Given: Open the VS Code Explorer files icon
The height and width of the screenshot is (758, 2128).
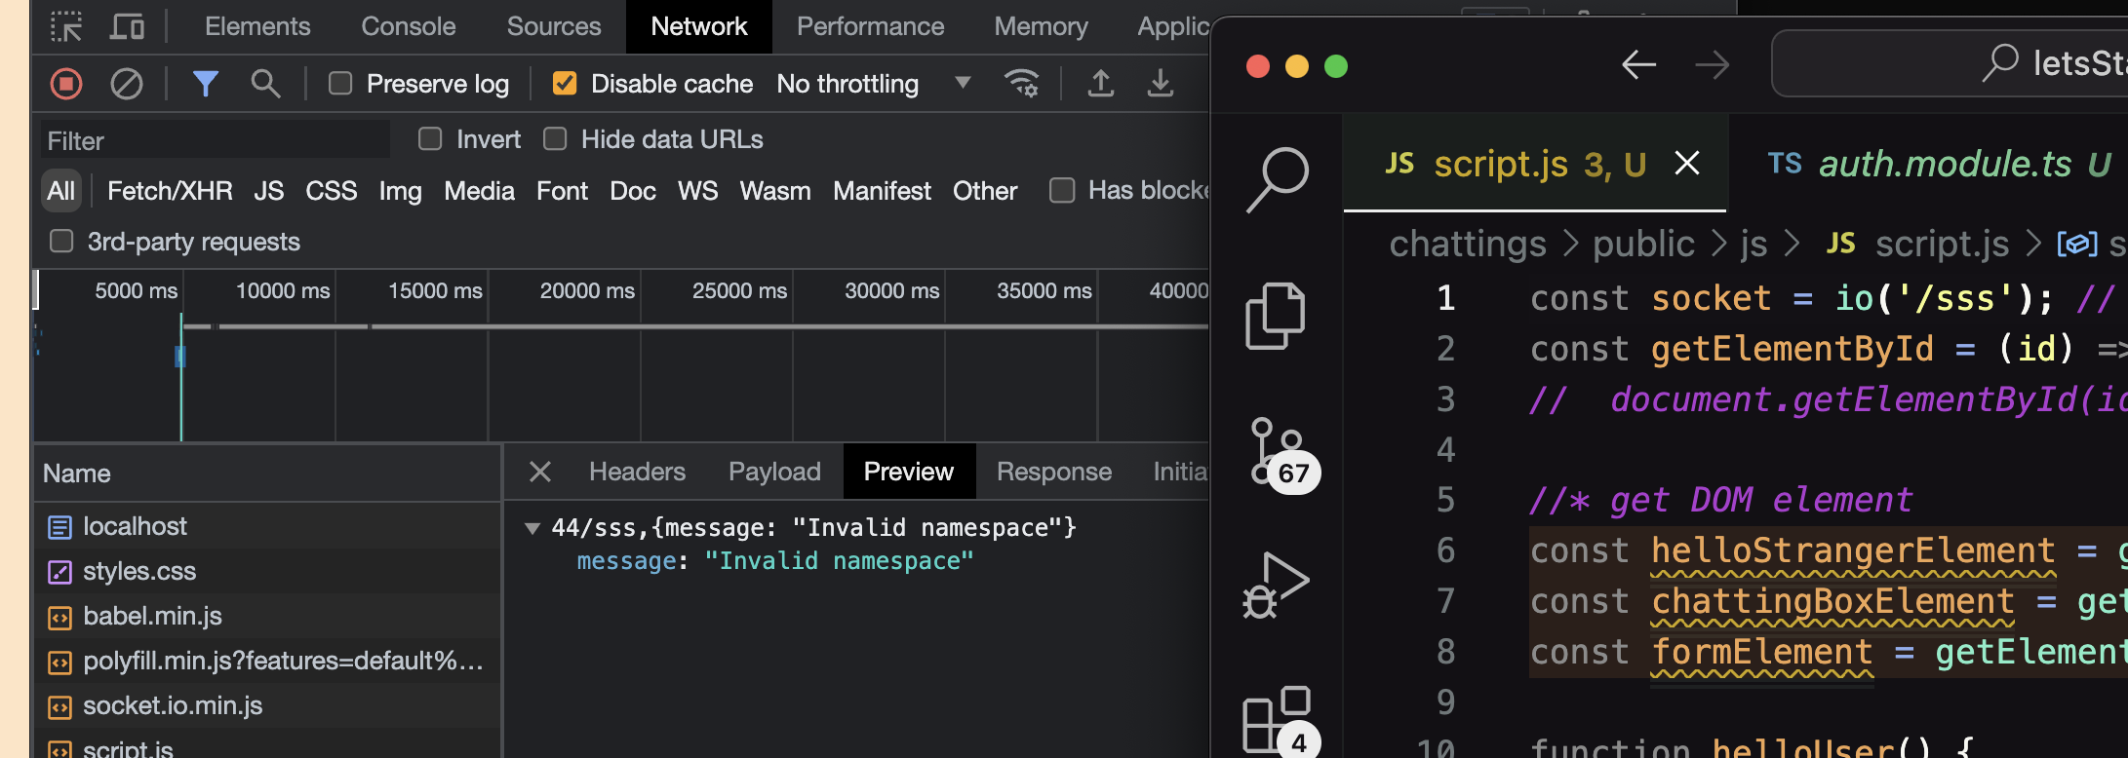Looking at the screenshot, I should [x=1276, y=316].
